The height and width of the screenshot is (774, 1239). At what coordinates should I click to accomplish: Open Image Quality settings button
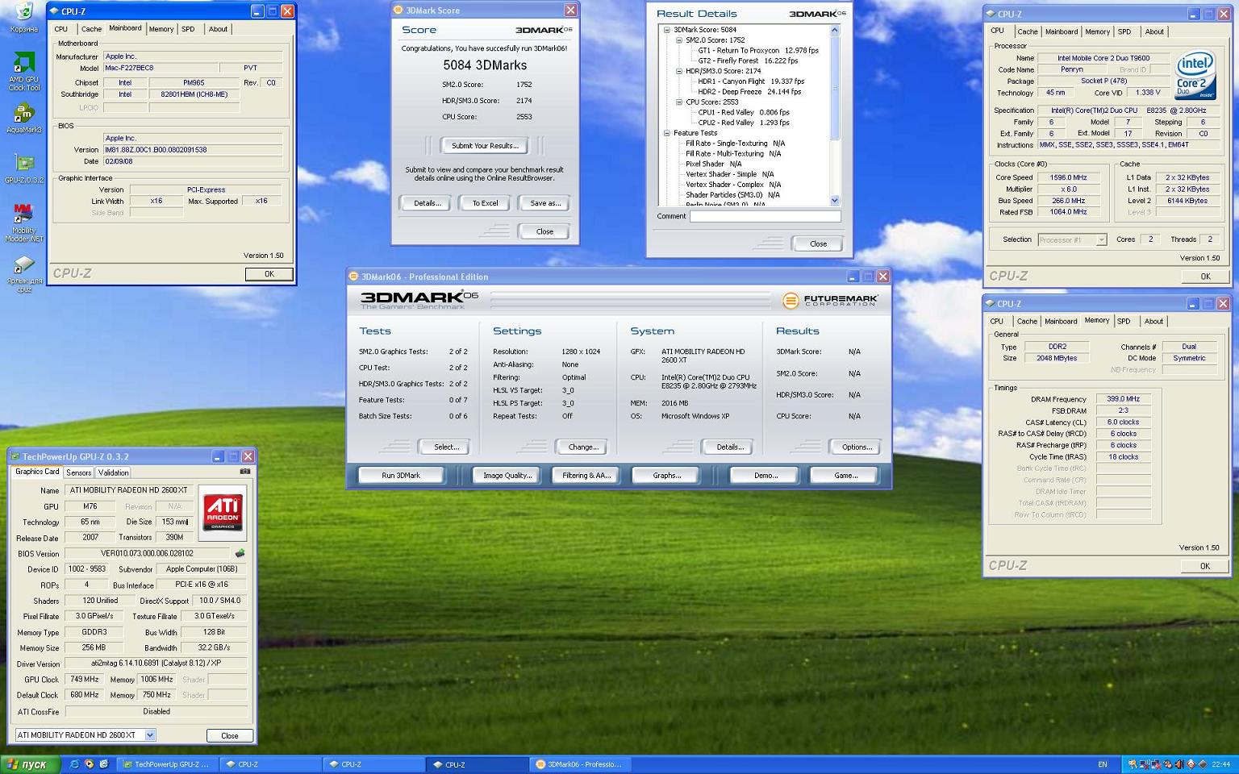click(507, 476)
